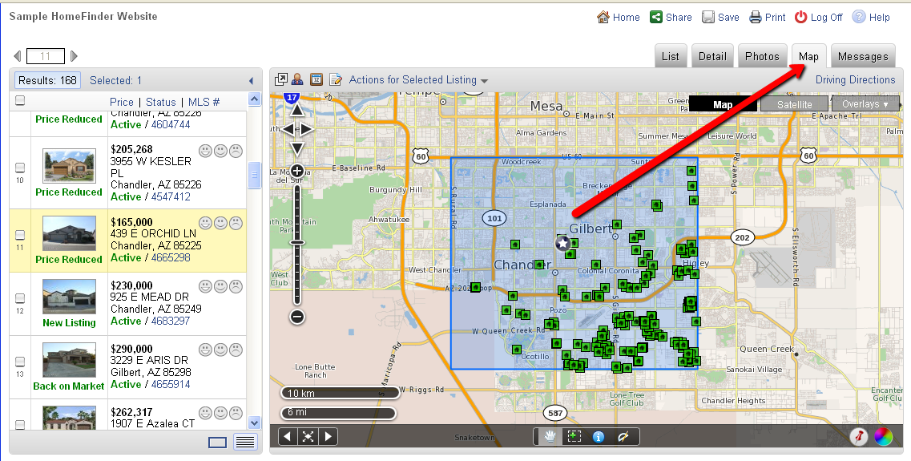This screenshot has height=461, width=911.
Task: Rate 3229 E ARIS DR with happy face
Action: click(x=205, y=350)
